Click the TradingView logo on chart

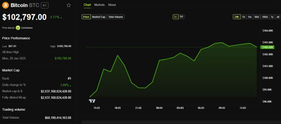[92, 101]
